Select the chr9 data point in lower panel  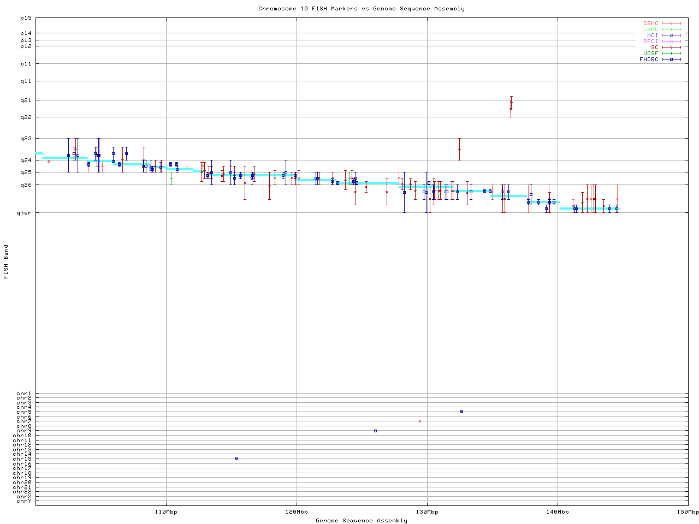pos(375,431)
